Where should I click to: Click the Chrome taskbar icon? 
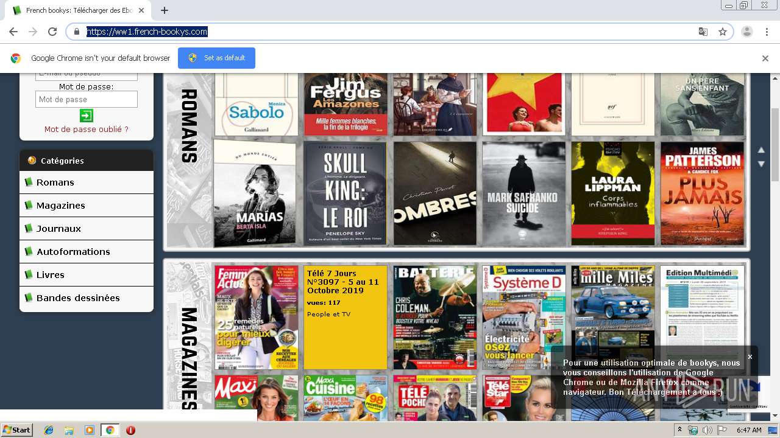click(x=110, y=430)
